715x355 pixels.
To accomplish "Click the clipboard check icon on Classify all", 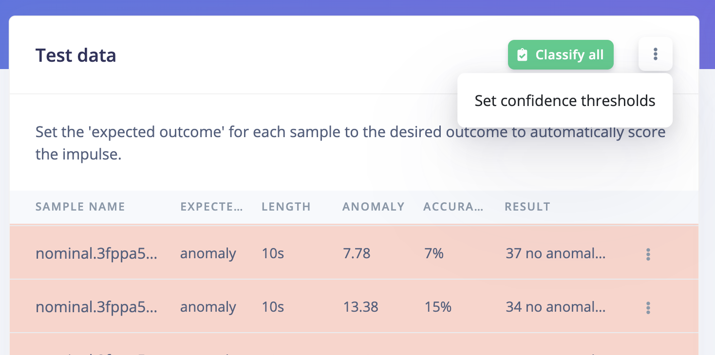I will coord(522,55).
